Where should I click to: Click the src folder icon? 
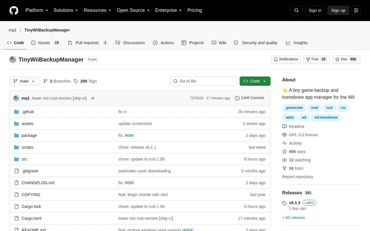(x=16, y=159)
